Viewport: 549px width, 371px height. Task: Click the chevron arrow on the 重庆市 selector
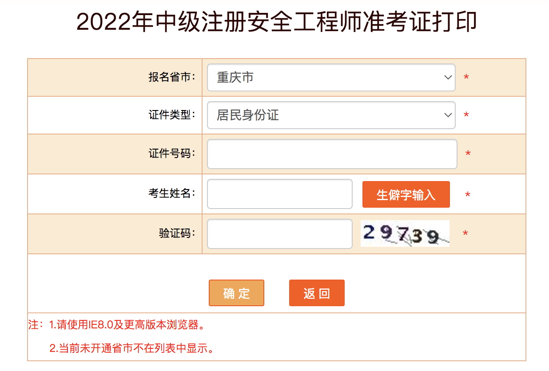447,77
